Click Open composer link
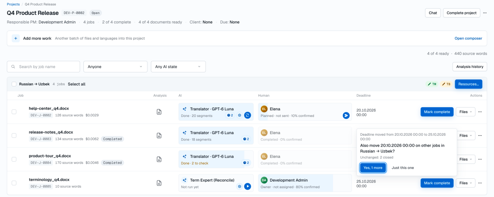Viewport: 494px width, 197px height. [468, 38]
